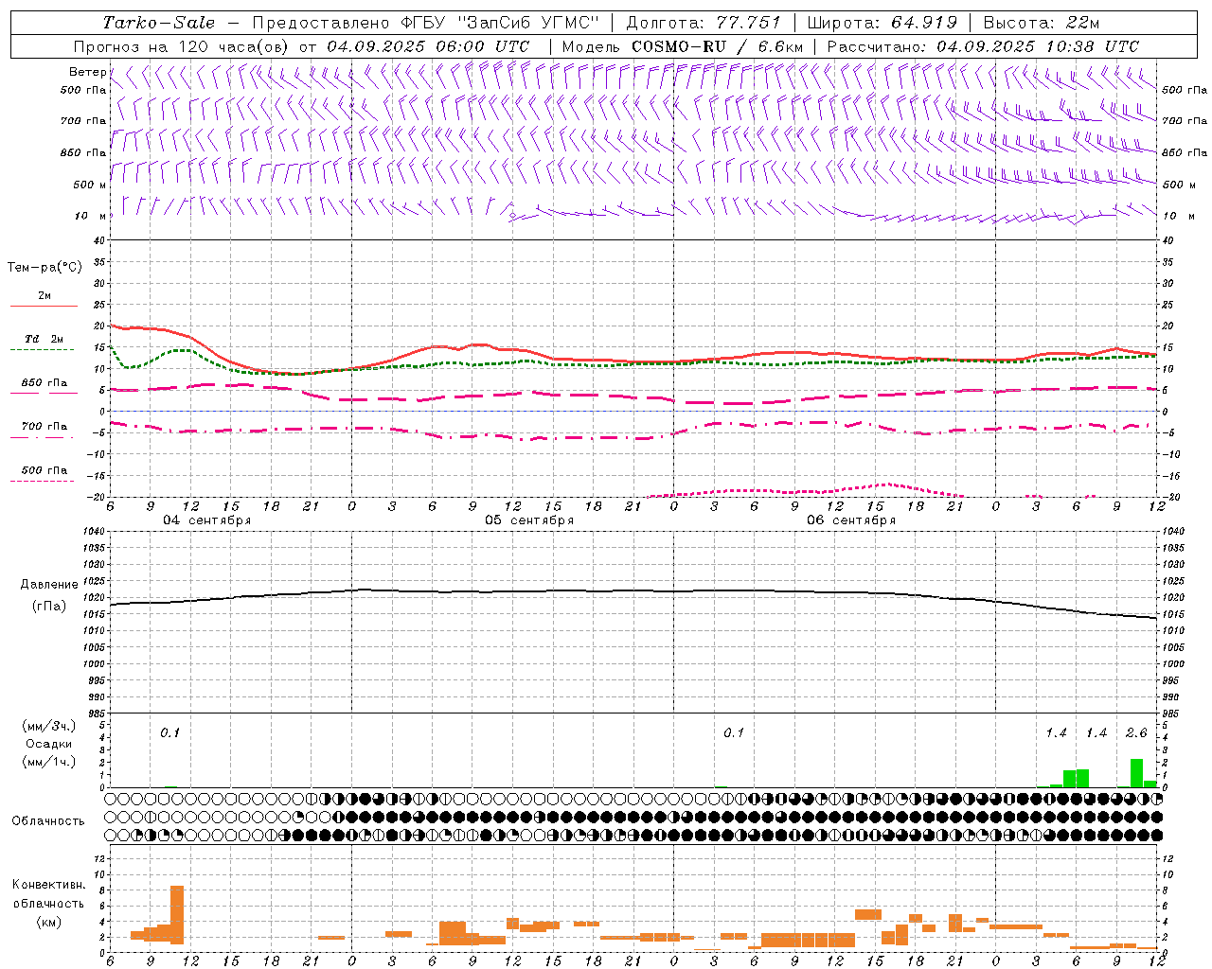Select the 'Долгота: 77.751' longitude text

pos(704,23)
